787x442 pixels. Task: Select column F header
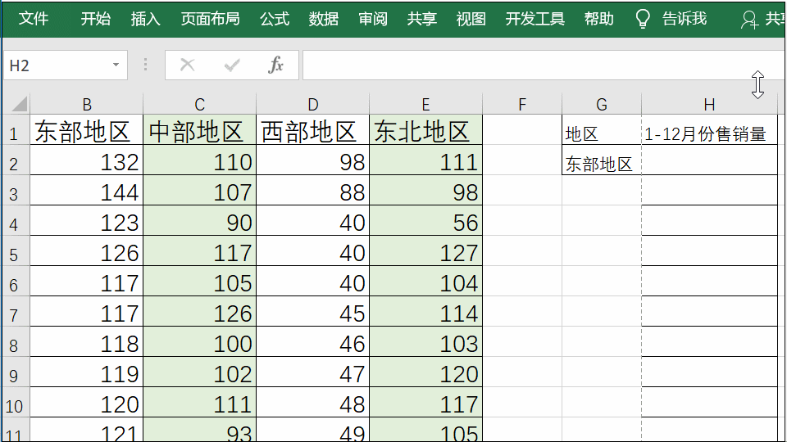(522, 104)
